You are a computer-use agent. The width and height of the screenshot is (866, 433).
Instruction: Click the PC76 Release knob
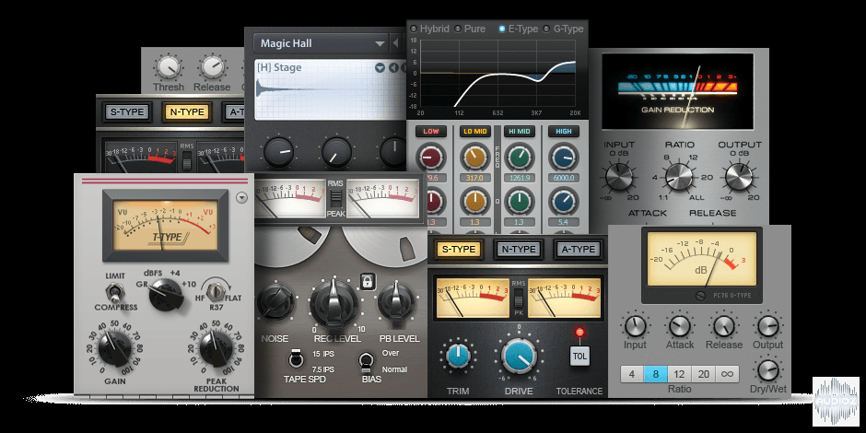[724, 326]
